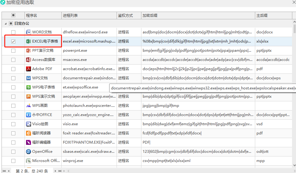The image size is (296, 173).
Task: Click the WPS电子表格 program icon
Action: point(28,87)
